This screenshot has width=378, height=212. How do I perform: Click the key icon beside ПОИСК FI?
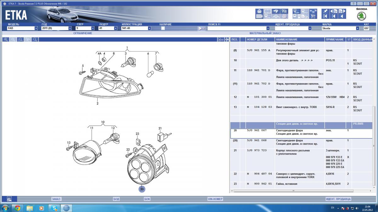click(x=202, y=29)
